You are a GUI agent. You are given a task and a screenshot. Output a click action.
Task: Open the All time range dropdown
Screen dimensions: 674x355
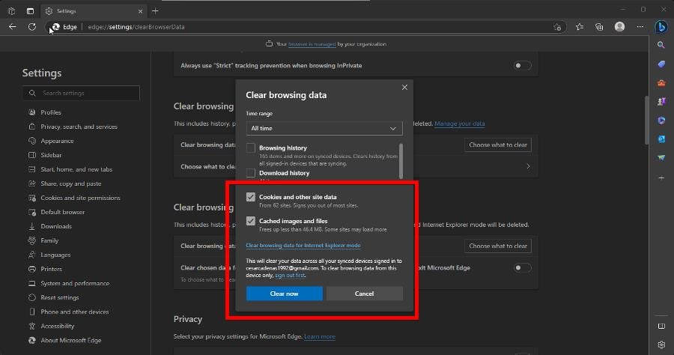click(x=324, y=128)
